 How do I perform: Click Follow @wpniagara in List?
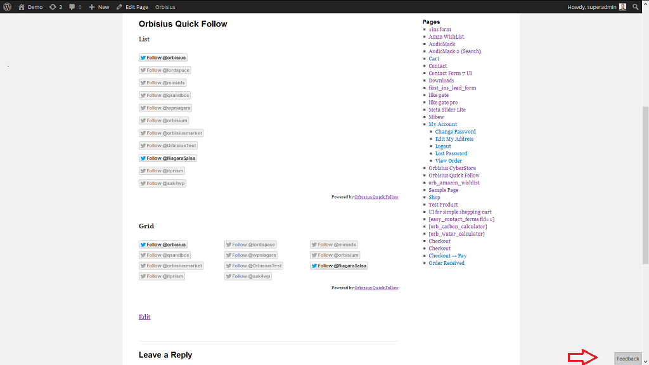point(165,108)
